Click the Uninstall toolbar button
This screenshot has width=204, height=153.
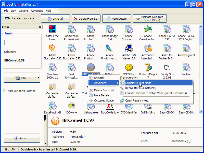coord(55,18)
